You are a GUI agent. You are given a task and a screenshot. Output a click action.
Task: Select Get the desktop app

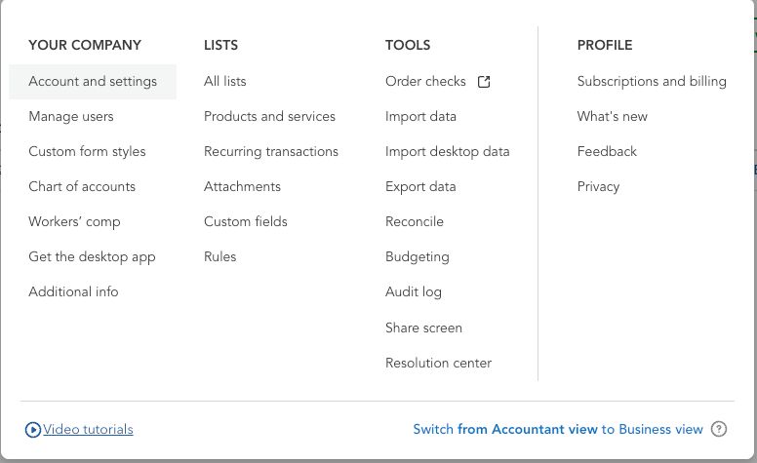(93, 257)
